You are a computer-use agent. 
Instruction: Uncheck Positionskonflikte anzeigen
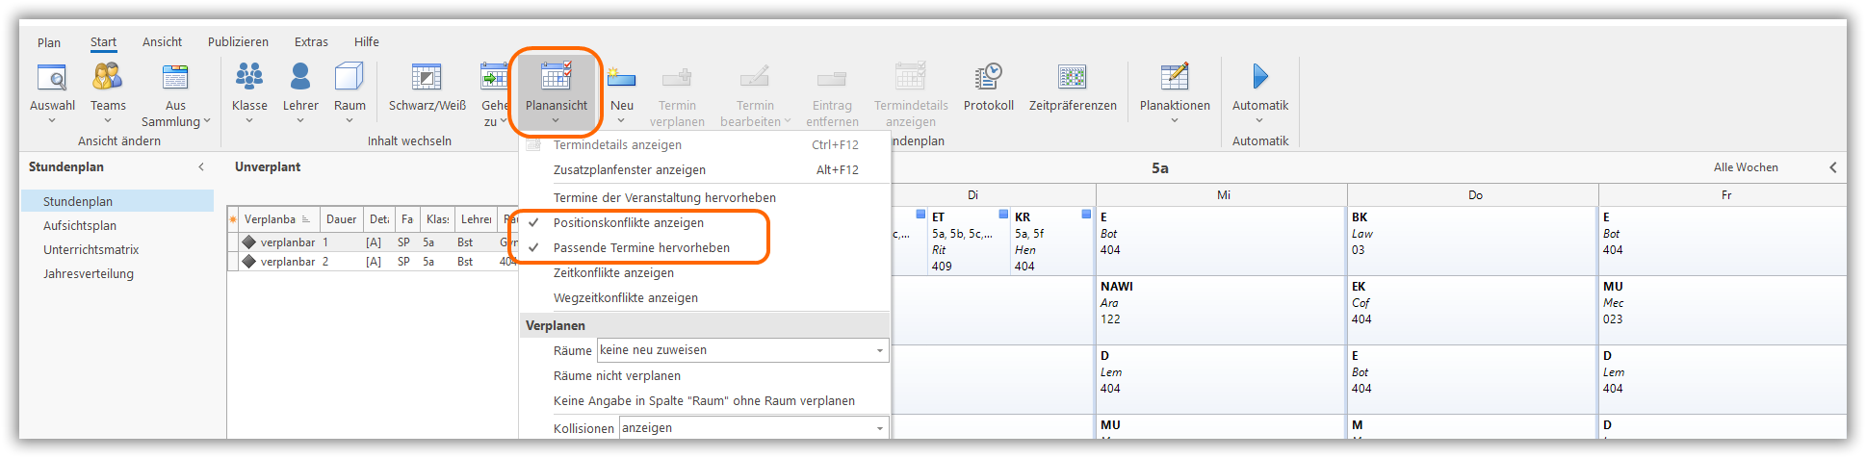click(x=628, y=223)
